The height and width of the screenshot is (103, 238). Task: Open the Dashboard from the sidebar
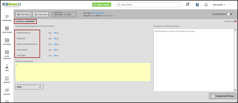tap(7, 18)
